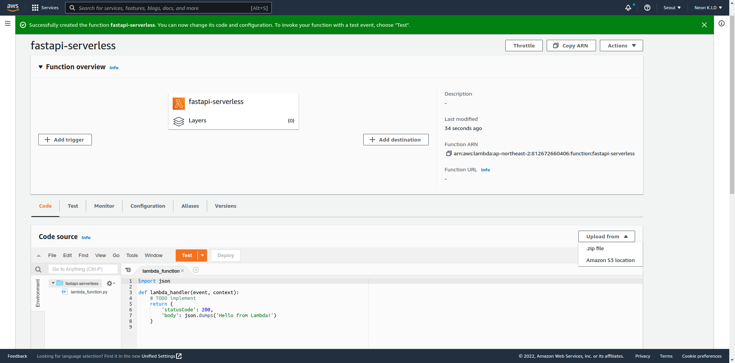Click the Layers stack icon
The width and height of the screenshot is (735, 363).
click(179, 121)
